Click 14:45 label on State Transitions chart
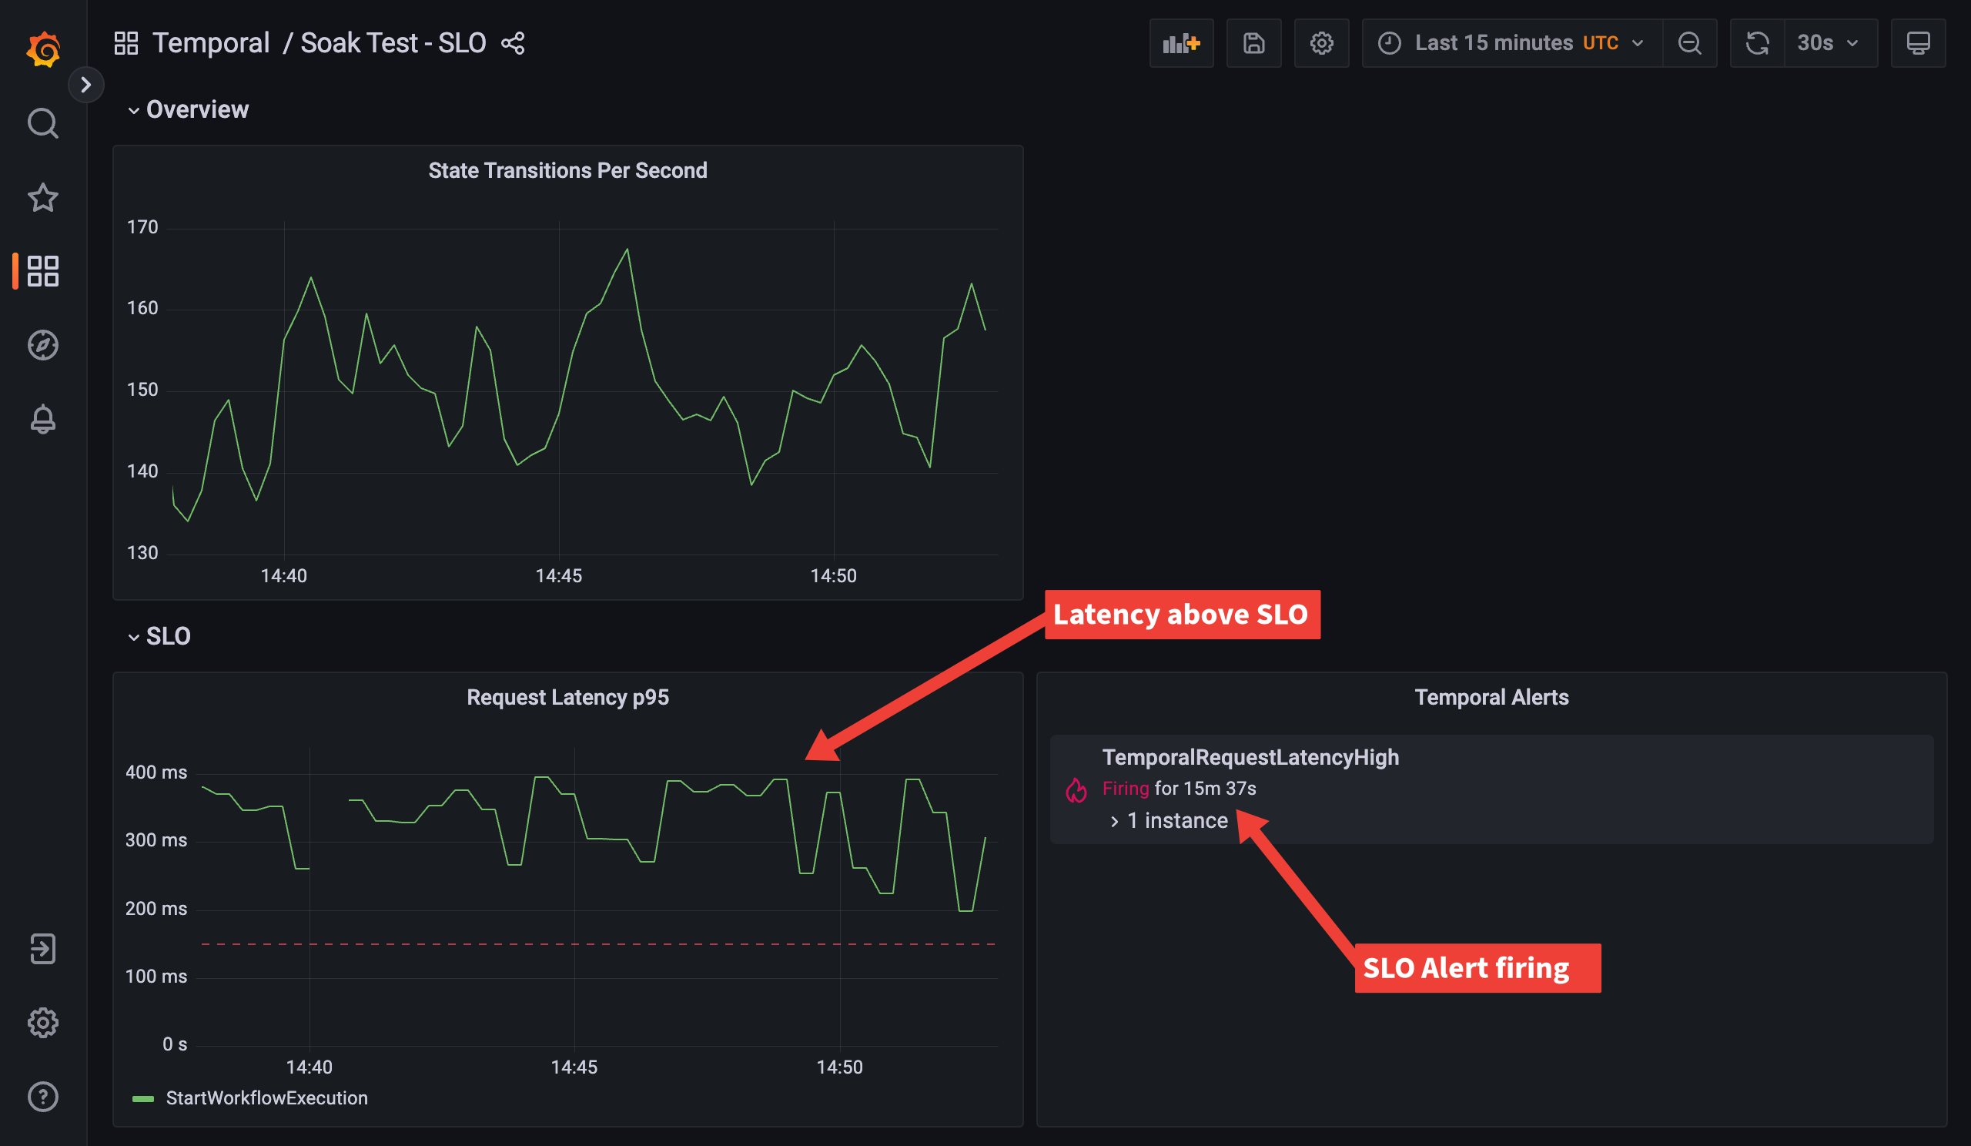Image resolution: width=1971 pixels, height=1146 pixels. tap(558, 576)
